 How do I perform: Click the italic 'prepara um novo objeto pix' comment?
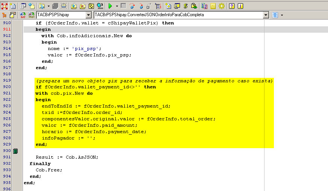coord(154,81)
